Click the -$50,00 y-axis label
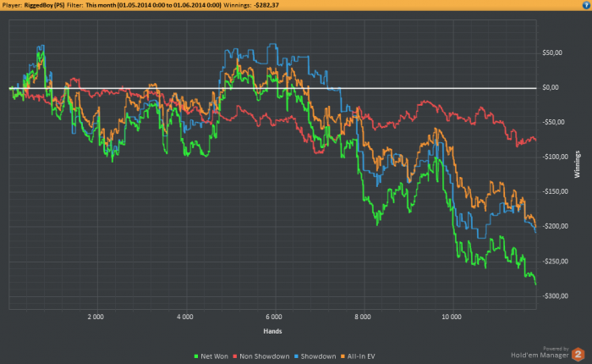The width and height of the screenshot is (592, 364). [553, 123]
